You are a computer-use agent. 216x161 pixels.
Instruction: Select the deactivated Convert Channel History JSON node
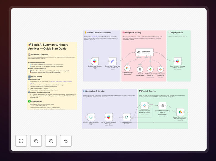(162, 106)
